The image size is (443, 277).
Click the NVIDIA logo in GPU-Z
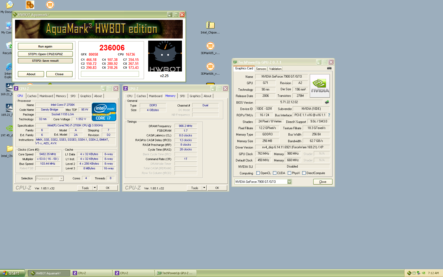click(x=320, y=86)
